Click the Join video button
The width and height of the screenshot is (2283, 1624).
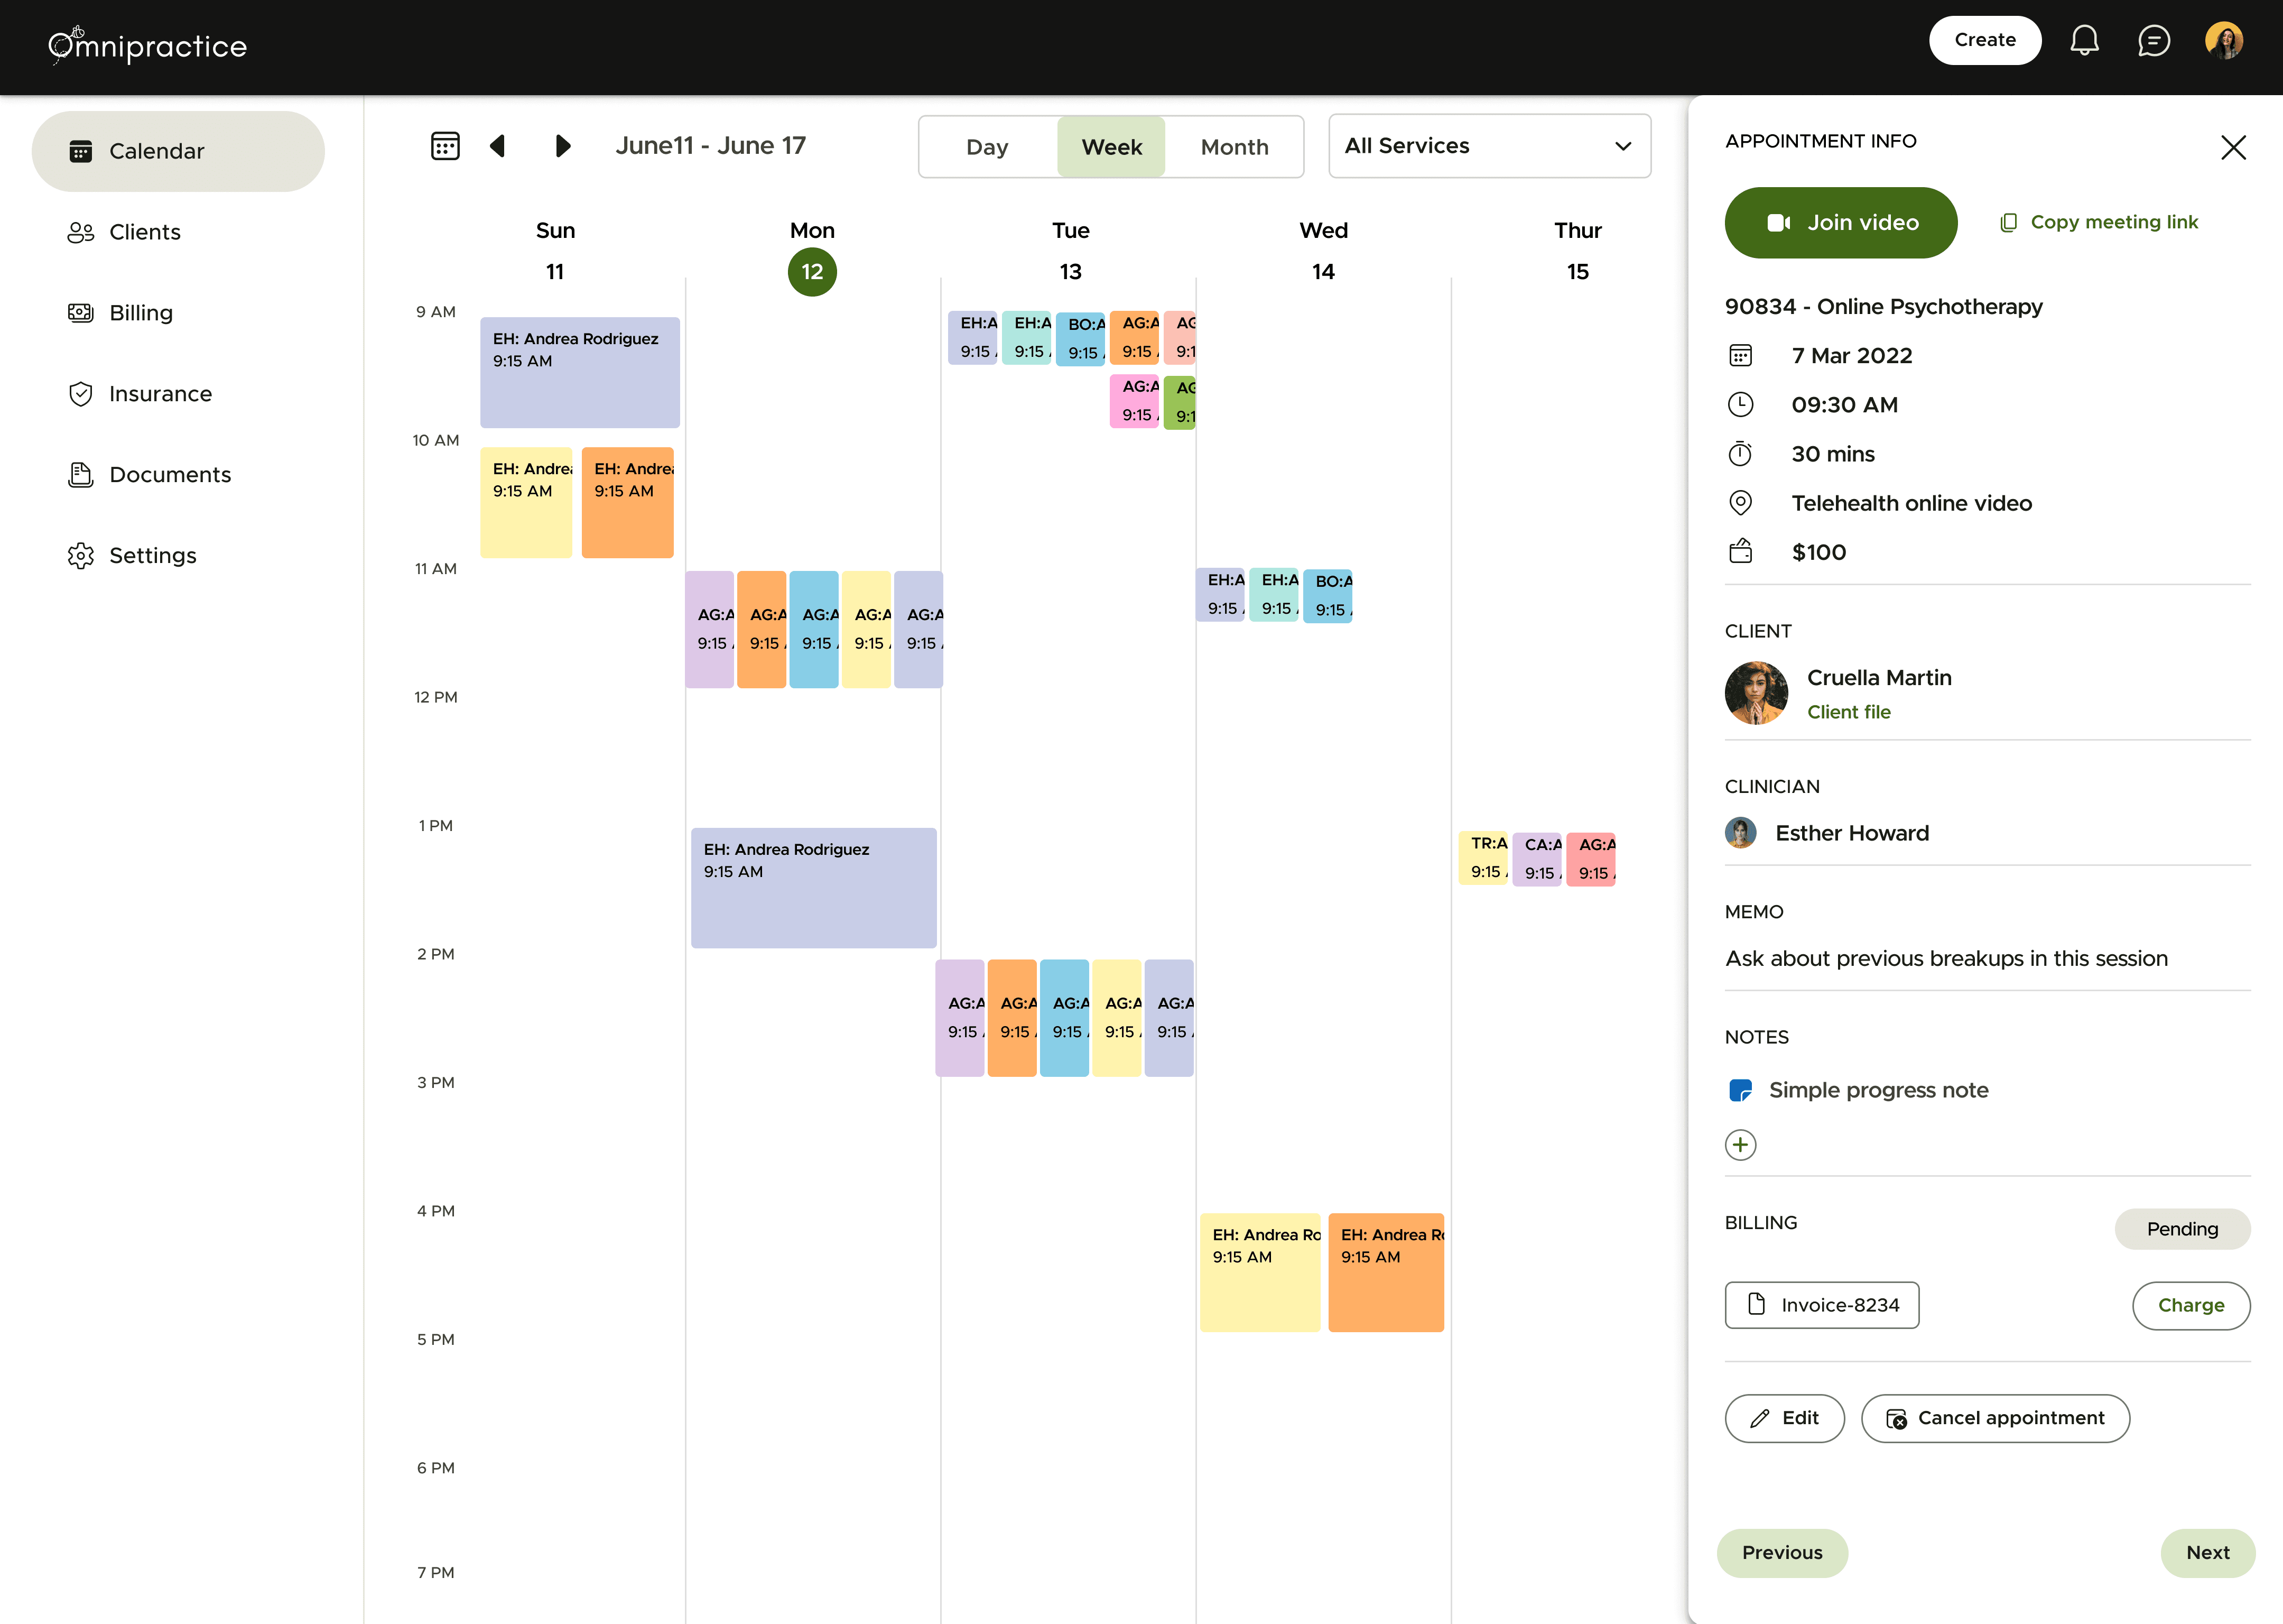1841,223
